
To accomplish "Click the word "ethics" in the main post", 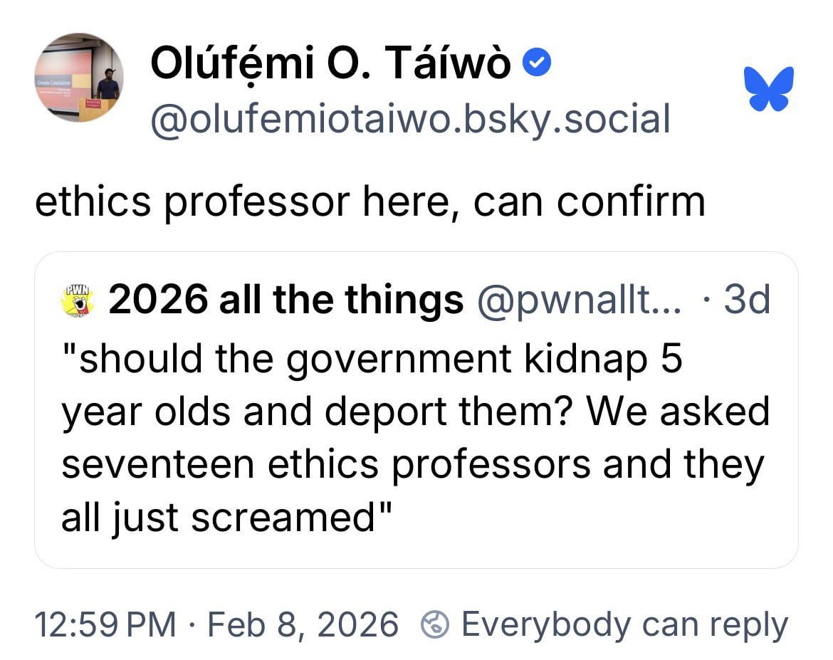I will point(93,202).
